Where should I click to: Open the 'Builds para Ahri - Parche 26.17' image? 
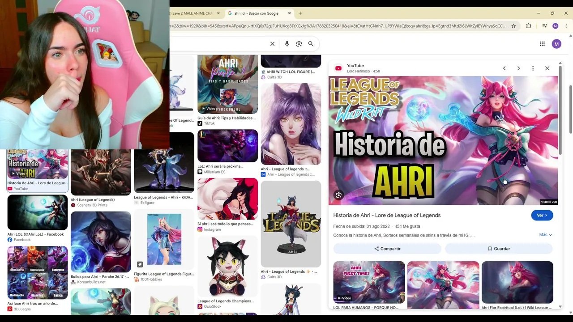click(x=101, y=242)
